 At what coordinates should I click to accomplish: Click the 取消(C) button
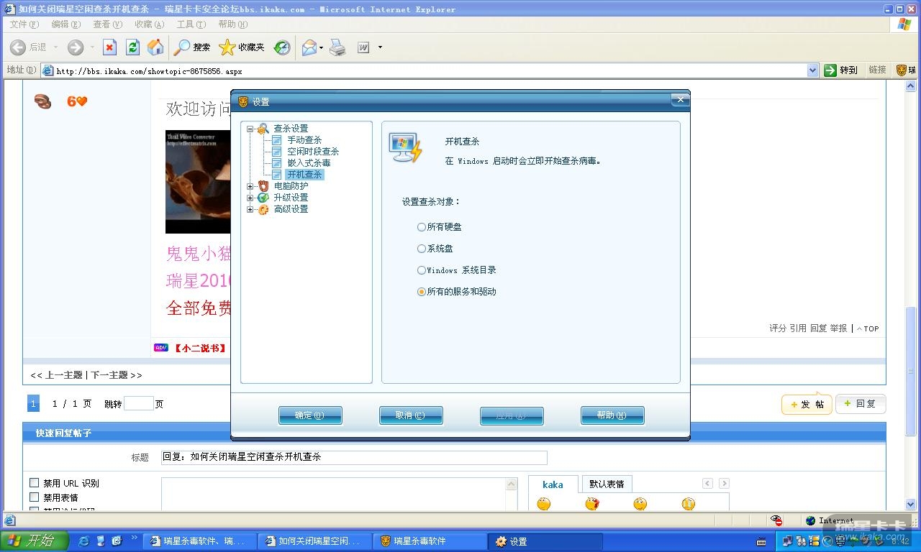[x=411, y=415]
